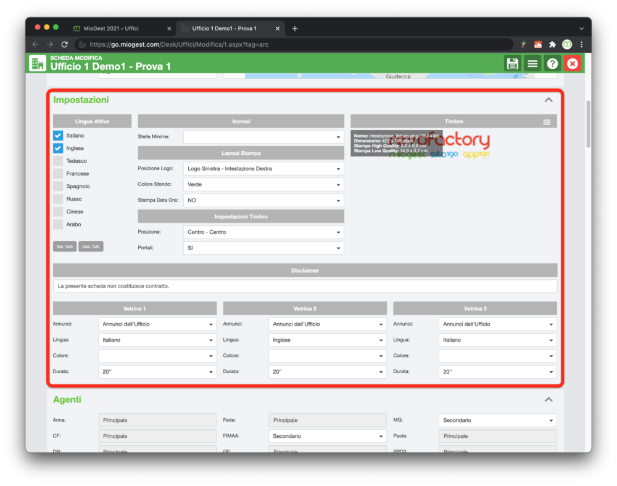617x486 pixels.
Task: Open the Colore Sfondo dropdown
Action: 263,184
